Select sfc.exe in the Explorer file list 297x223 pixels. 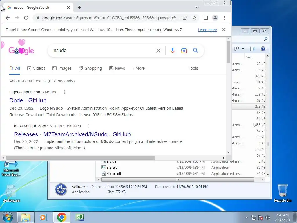pos(112,168)
